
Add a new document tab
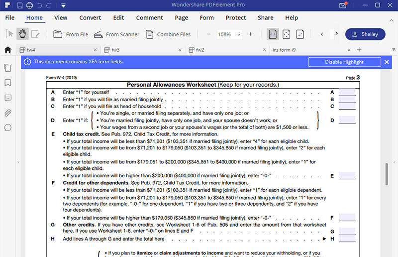(359, 50)
